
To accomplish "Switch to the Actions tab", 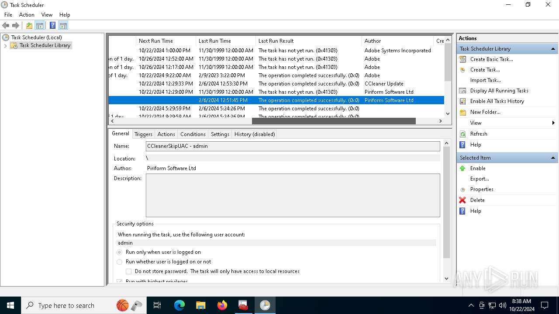I will point(166,134).
